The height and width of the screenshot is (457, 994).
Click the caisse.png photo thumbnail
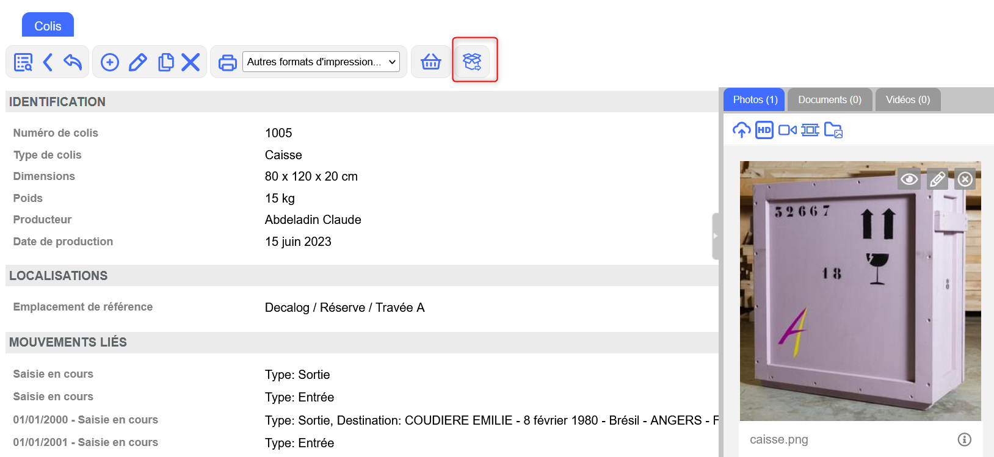tap(860, 305)
